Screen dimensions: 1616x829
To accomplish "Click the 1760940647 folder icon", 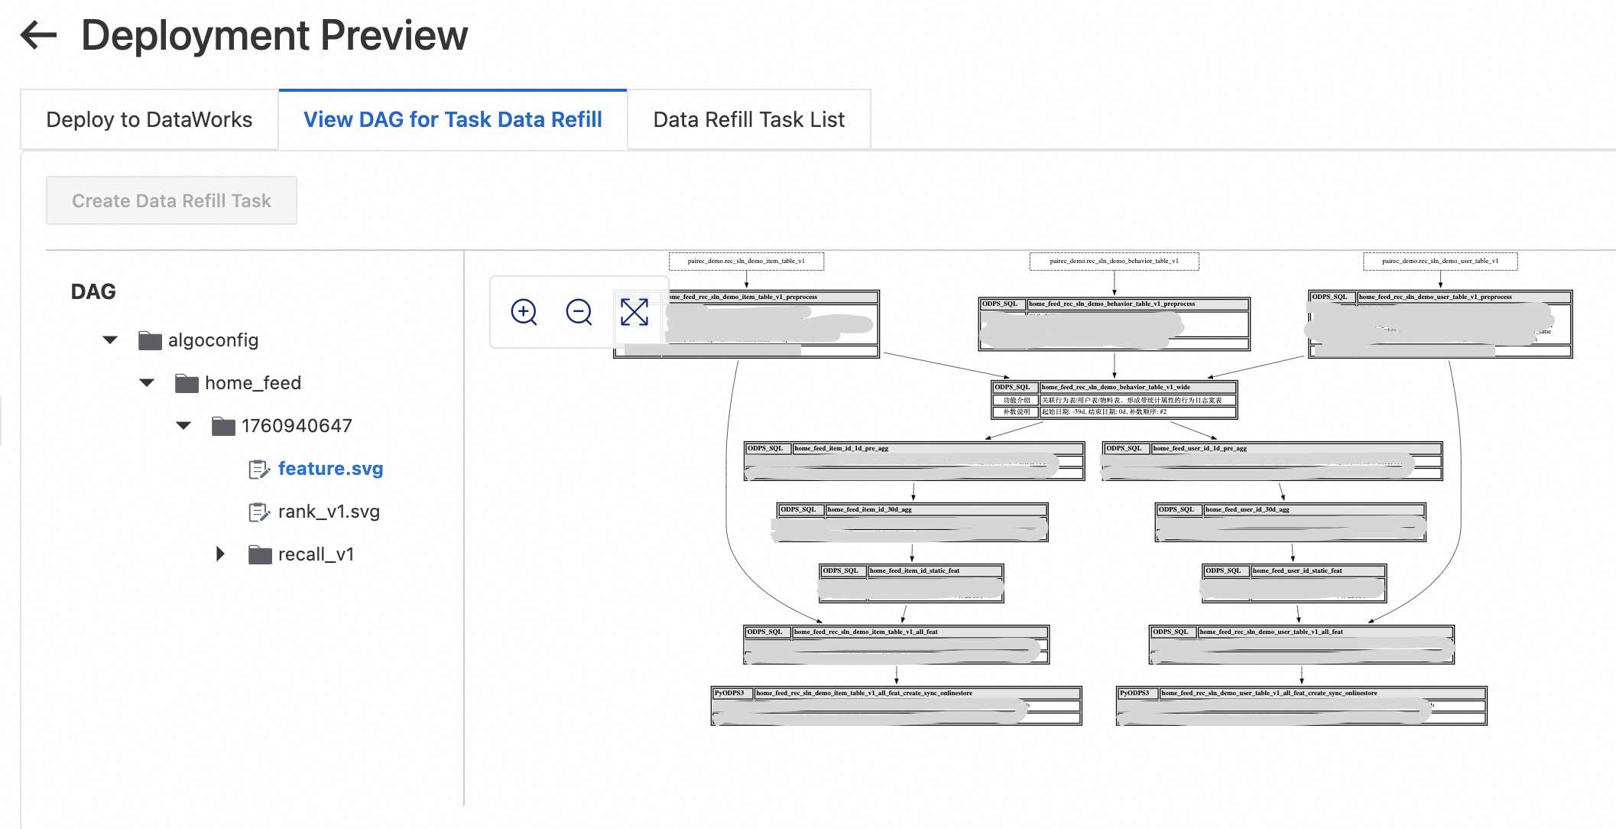I will (x=223, y=426).
